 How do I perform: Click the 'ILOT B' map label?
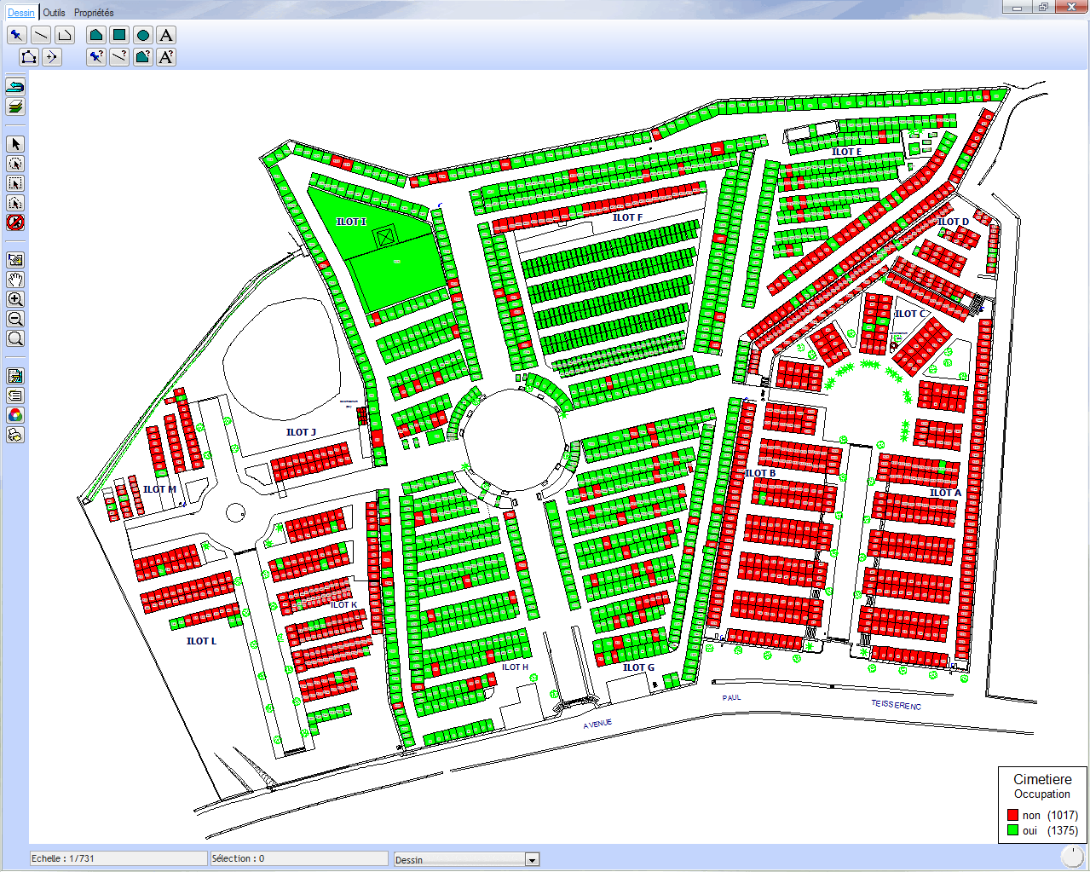[760, 473]
